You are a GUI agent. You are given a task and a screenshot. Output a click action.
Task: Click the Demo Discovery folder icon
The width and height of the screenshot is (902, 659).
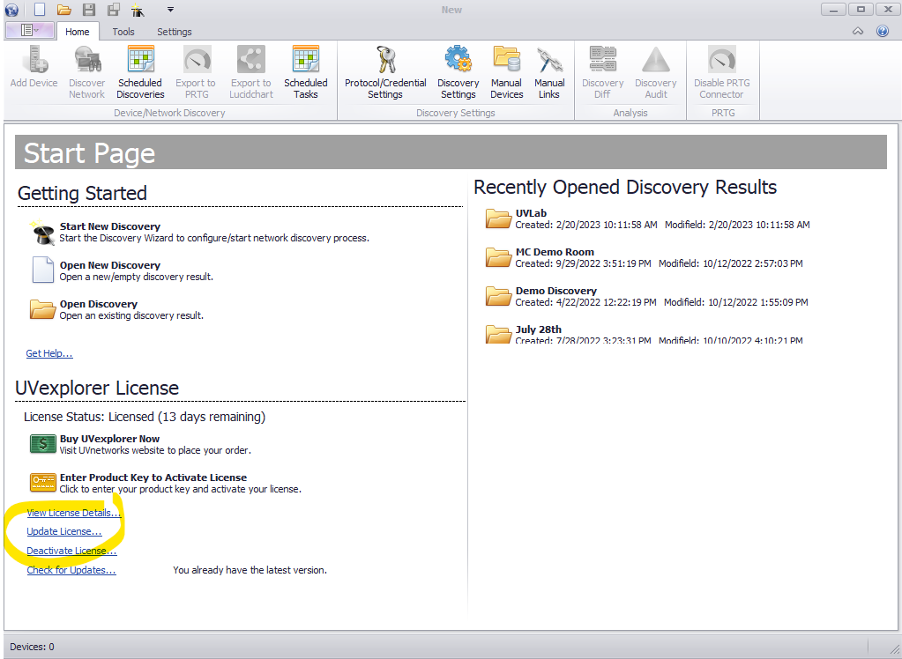click(498, 295)
